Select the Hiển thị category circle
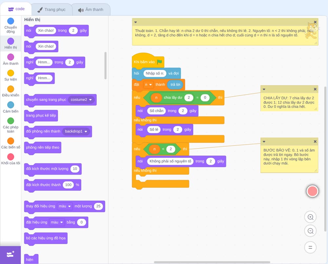Screen dimensions: 328x264 coord(11,41)
